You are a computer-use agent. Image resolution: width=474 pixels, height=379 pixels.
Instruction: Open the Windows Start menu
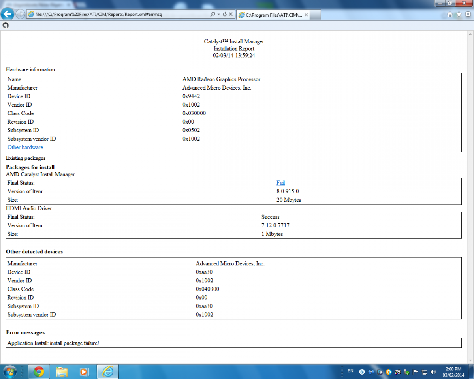pos(9,371)
